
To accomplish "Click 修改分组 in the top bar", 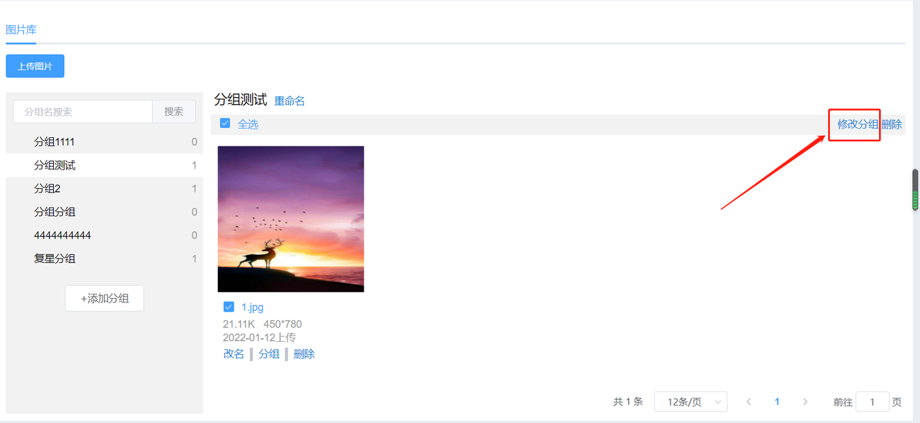I will tap(858, 124).
